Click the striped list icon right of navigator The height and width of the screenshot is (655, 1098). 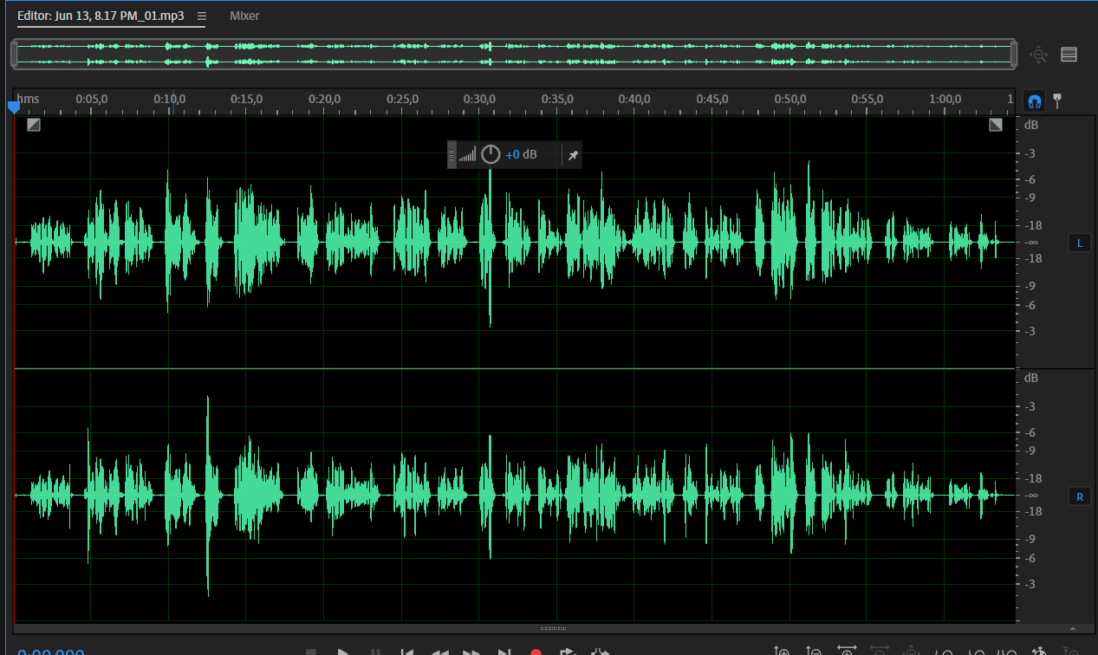[x=1069, y=55]
